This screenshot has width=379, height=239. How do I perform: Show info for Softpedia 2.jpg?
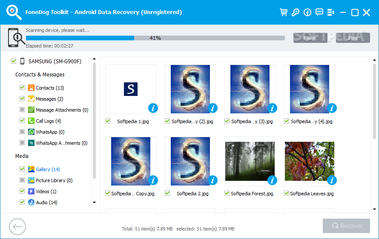click(212, 180)
